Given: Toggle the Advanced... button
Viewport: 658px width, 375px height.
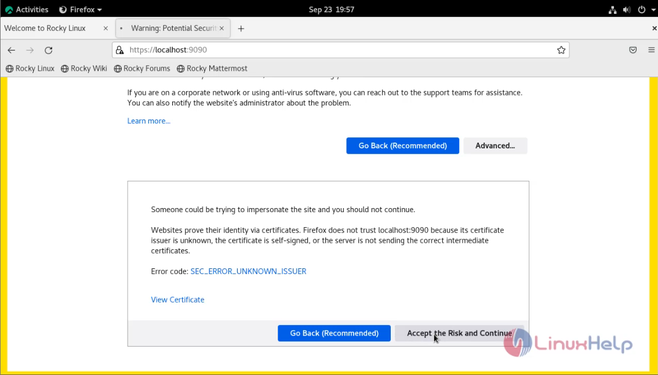Looking at the screenshot, I should pyautogui.click(x=495, y=145).
